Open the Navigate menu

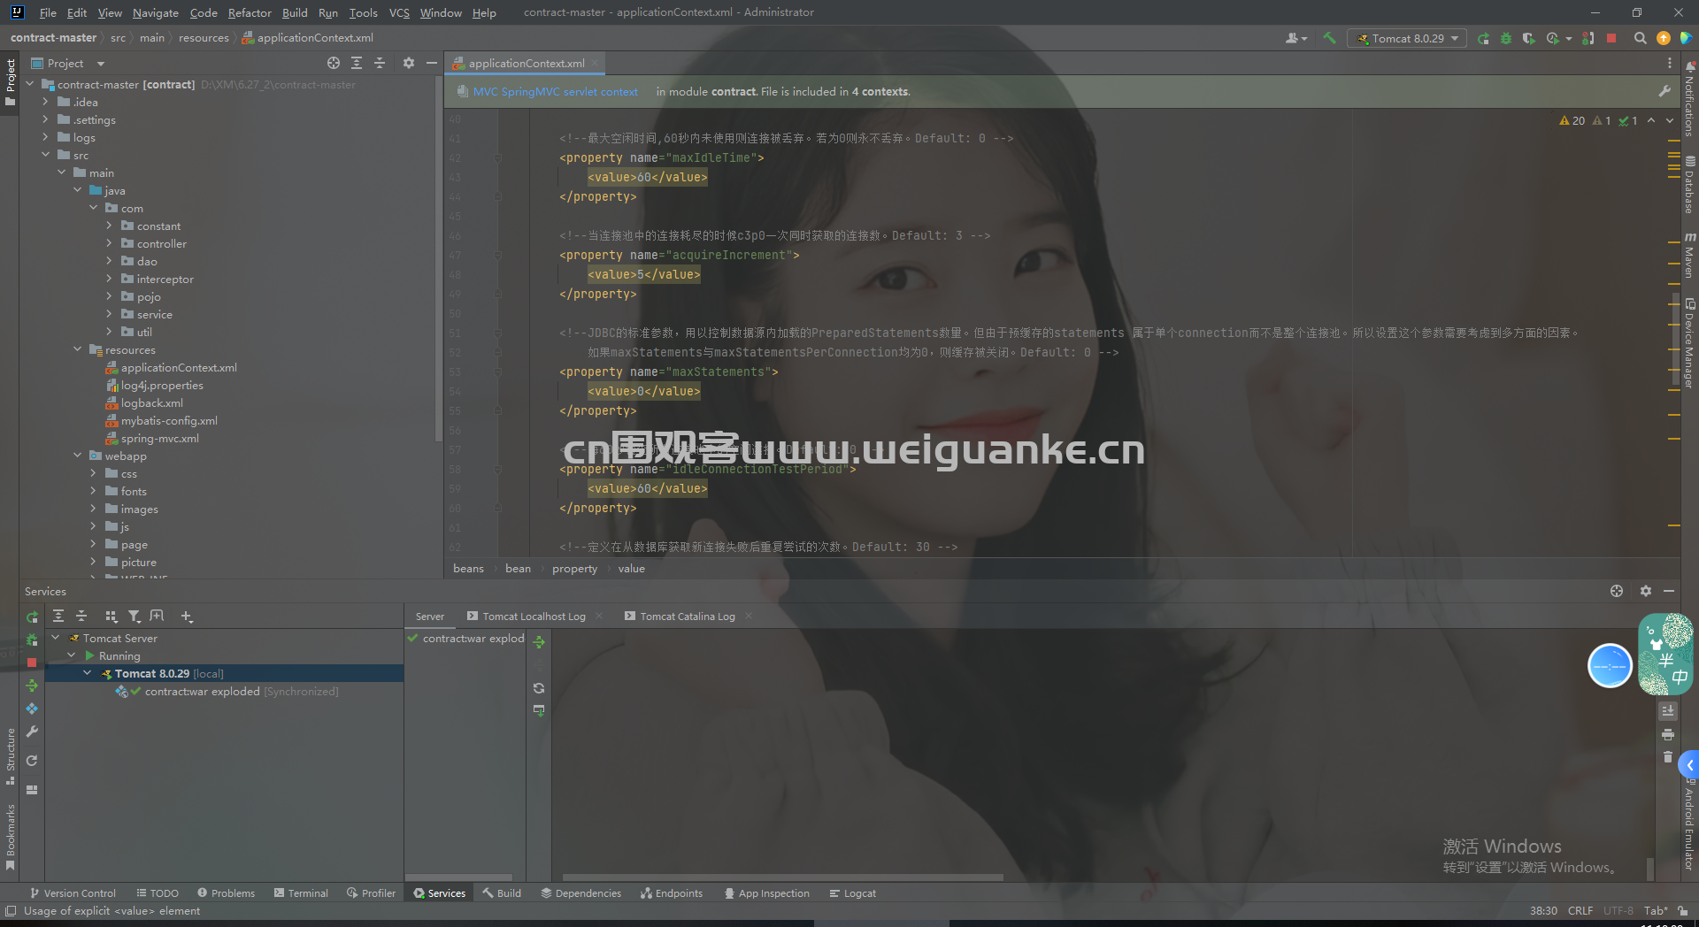point(156,12)
